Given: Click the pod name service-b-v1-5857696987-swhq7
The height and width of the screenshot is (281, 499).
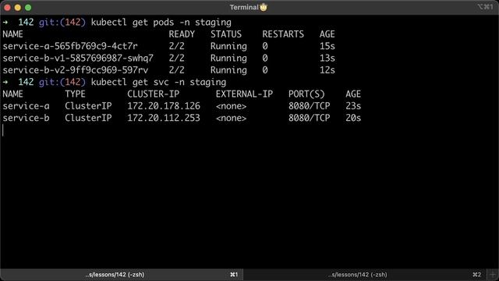Looking at the screenshot, I should tap(78, 59).
